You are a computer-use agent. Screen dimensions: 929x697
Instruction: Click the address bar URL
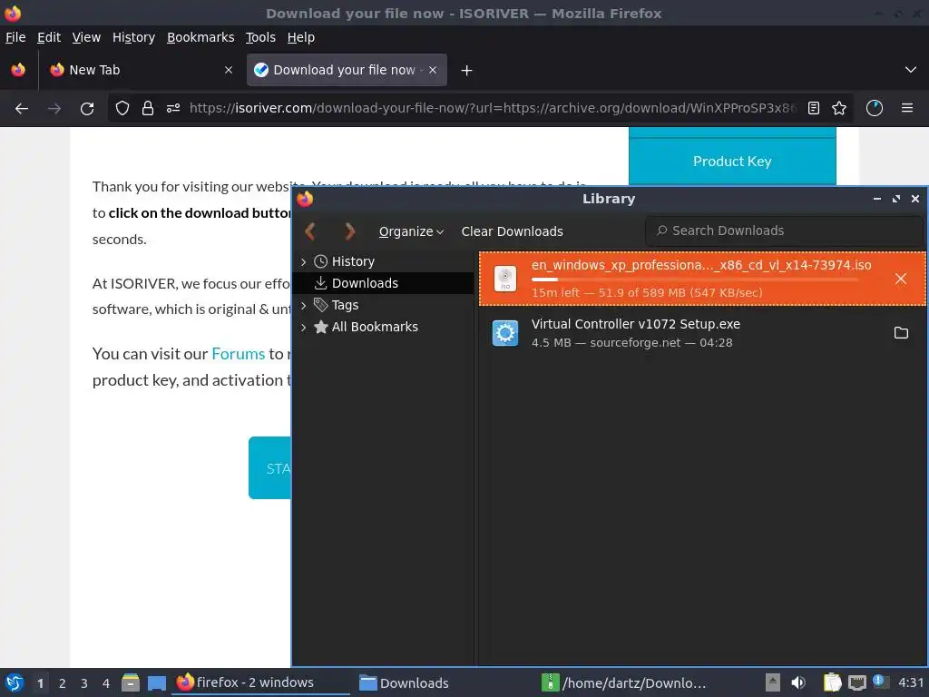coord(493,108)
